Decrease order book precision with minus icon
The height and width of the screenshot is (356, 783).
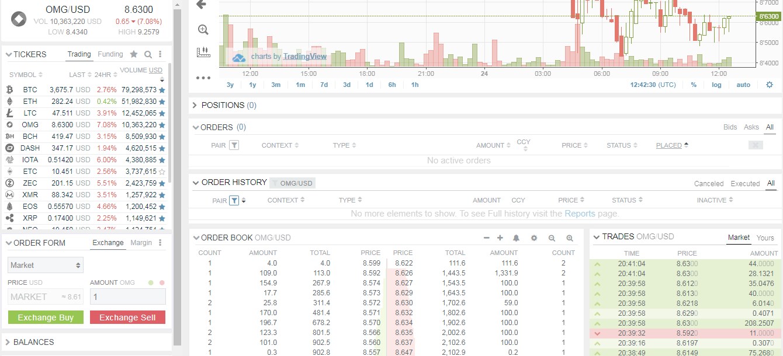[486, 237]
